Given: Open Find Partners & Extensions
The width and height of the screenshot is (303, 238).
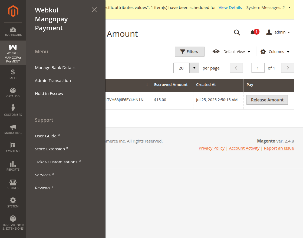Looking at the screenshot, I should point(13,223).
